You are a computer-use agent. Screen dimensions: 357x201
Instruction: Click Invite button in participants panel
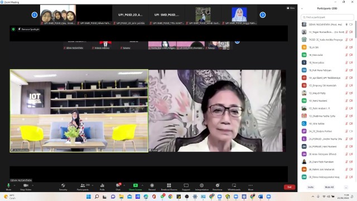click(x=311, y=187)
